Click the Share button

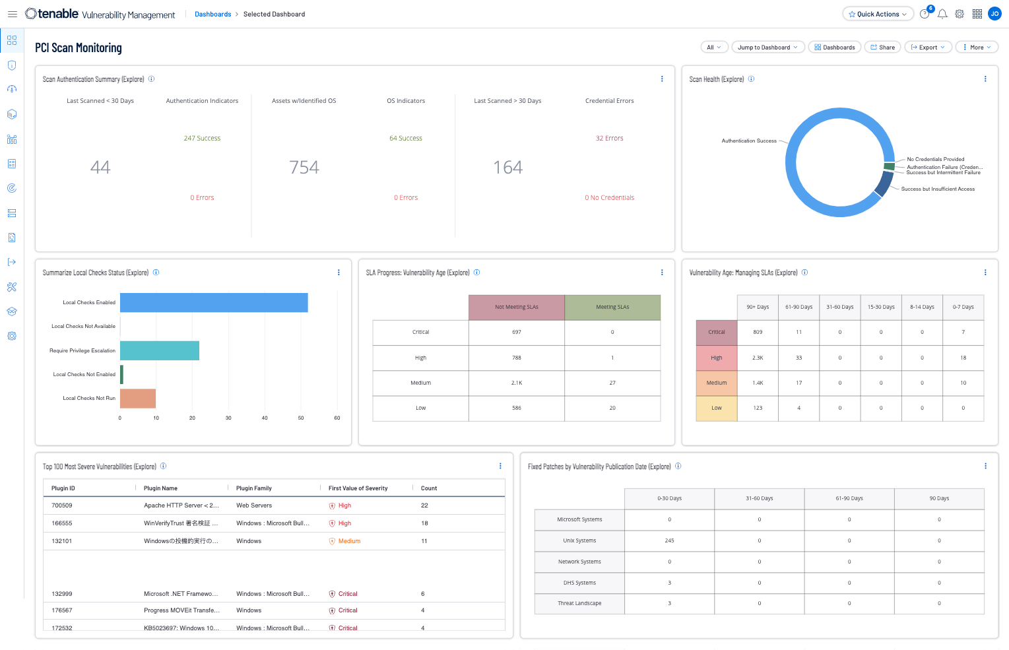click(x=882, y=48)
